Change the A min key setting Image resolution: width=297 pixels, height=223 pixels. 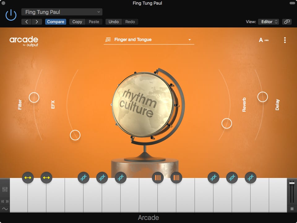pos(264,40)
